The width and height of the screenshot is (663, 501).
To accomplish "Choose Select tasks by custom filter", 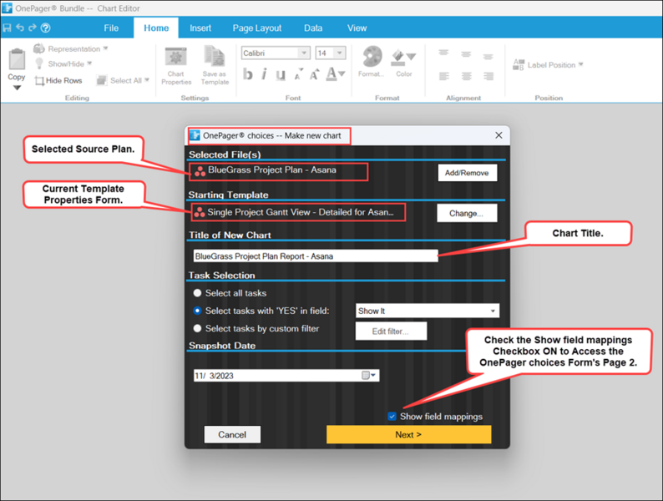I will (x=197, y=328).
